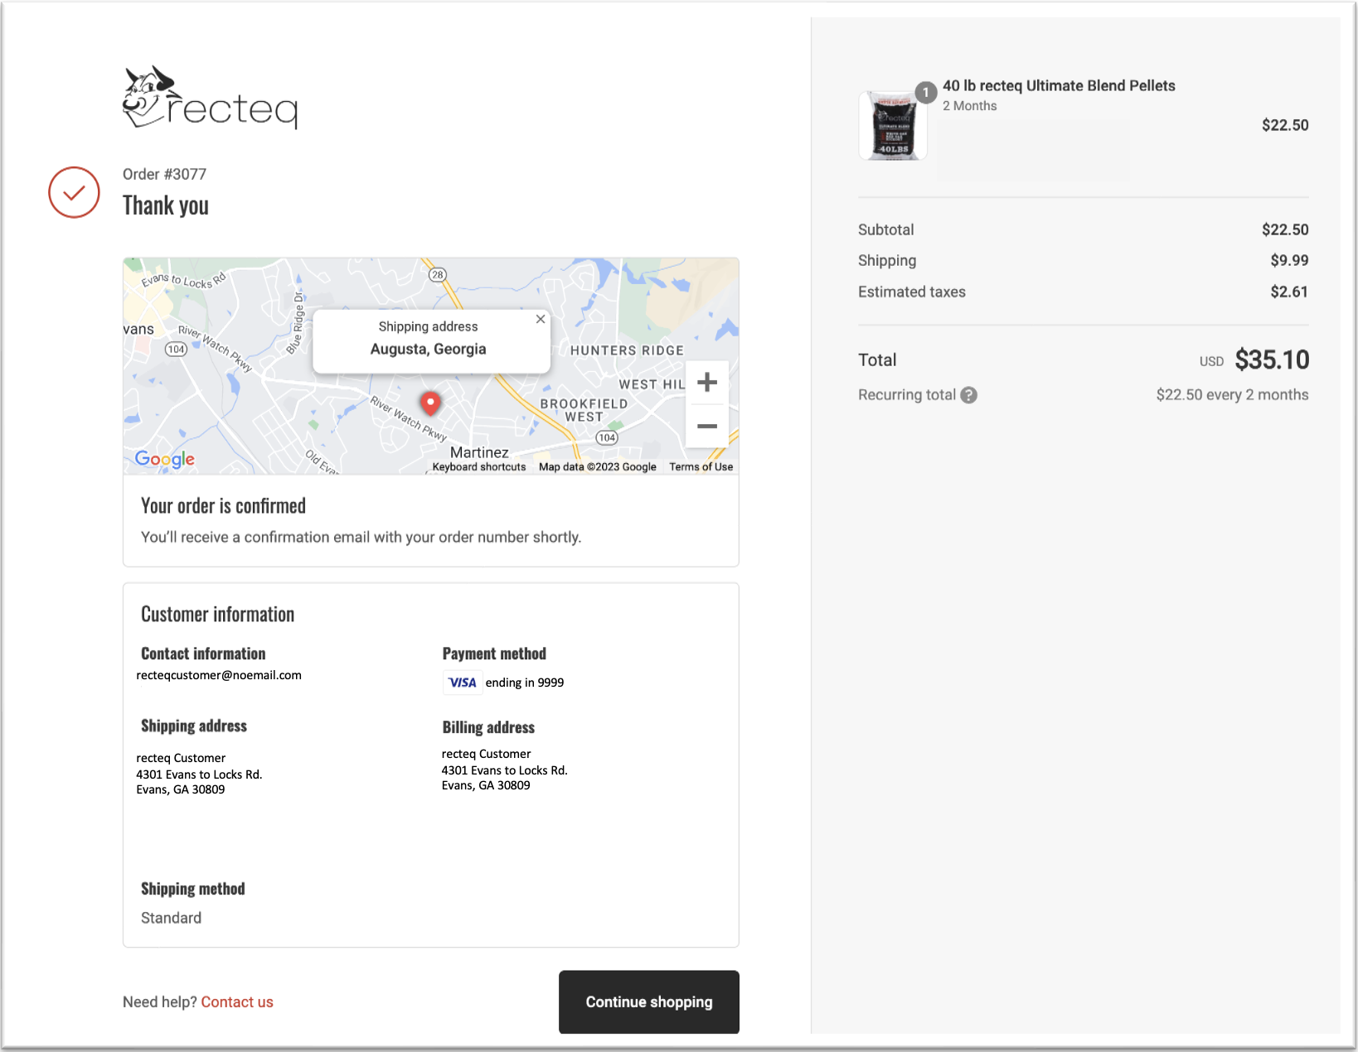The height and width of the screenshot is (1052, 1358).
Task: Click the 'Customer information' heading
Action: coord(217,615)
